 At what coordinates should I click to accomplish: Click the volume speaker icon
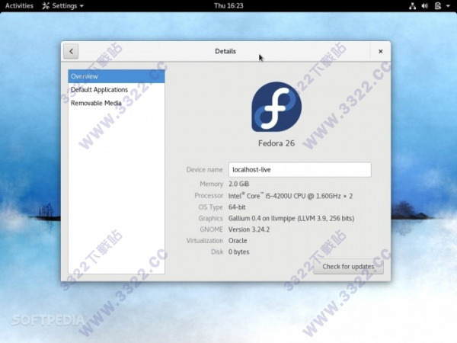pos(425,6)
